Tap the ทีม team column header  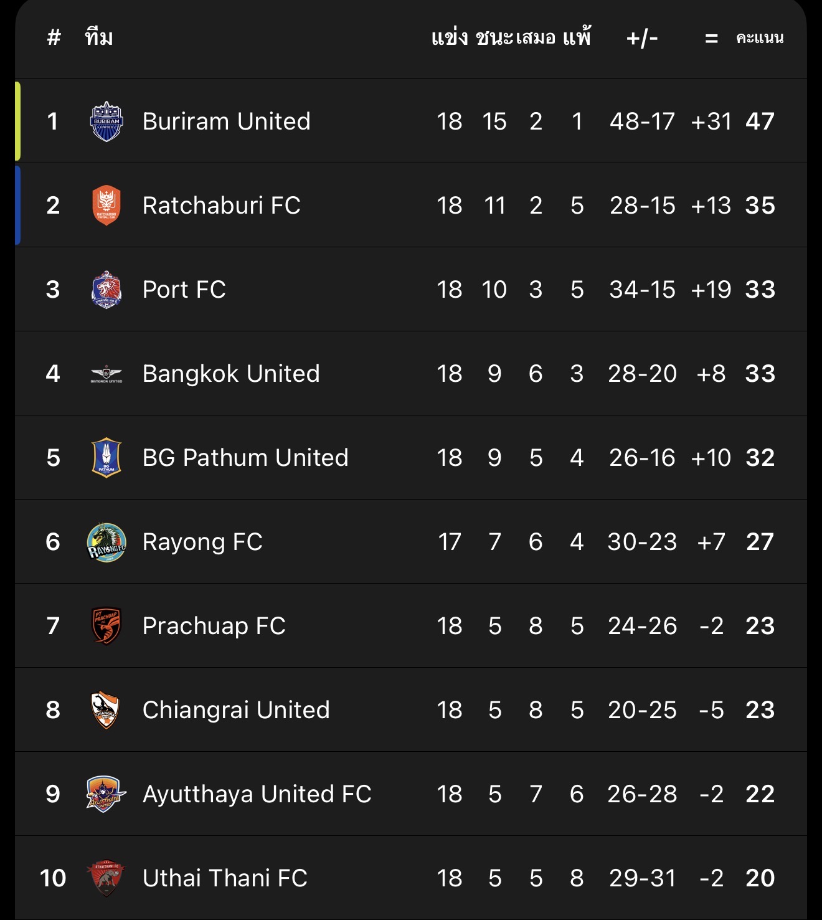pyautogui.click(x=99, y=38)
